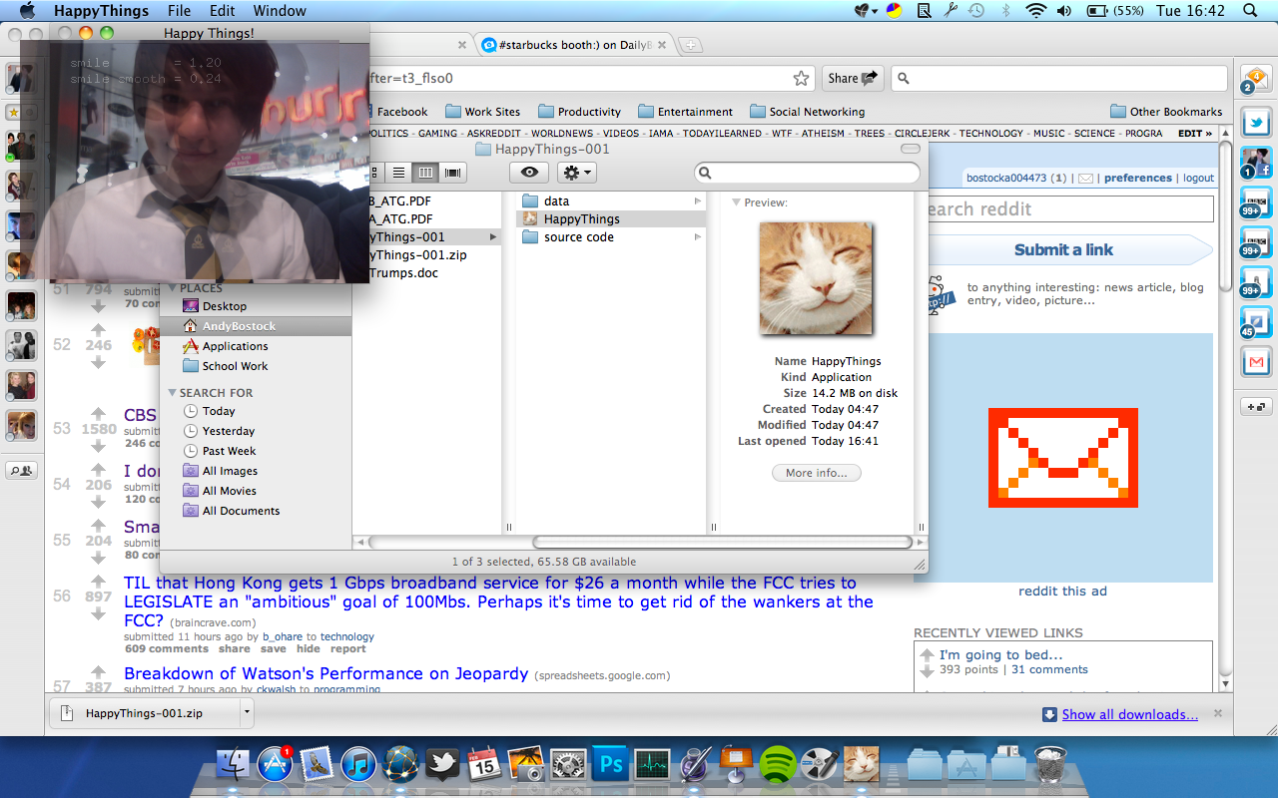The image size is (1278, 798).
Task: Open the App Store dock icon
Action: [274, 765]
